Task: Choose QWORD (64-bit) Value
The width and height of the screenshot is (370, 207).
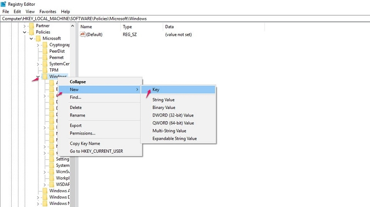Action: [x=173, y=123]
